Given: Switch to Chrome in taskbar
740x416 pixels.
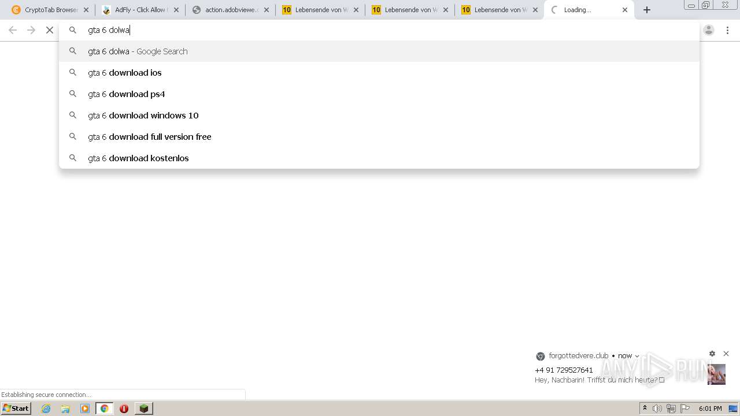Looking at the screenshot, I should coord(105,408).
